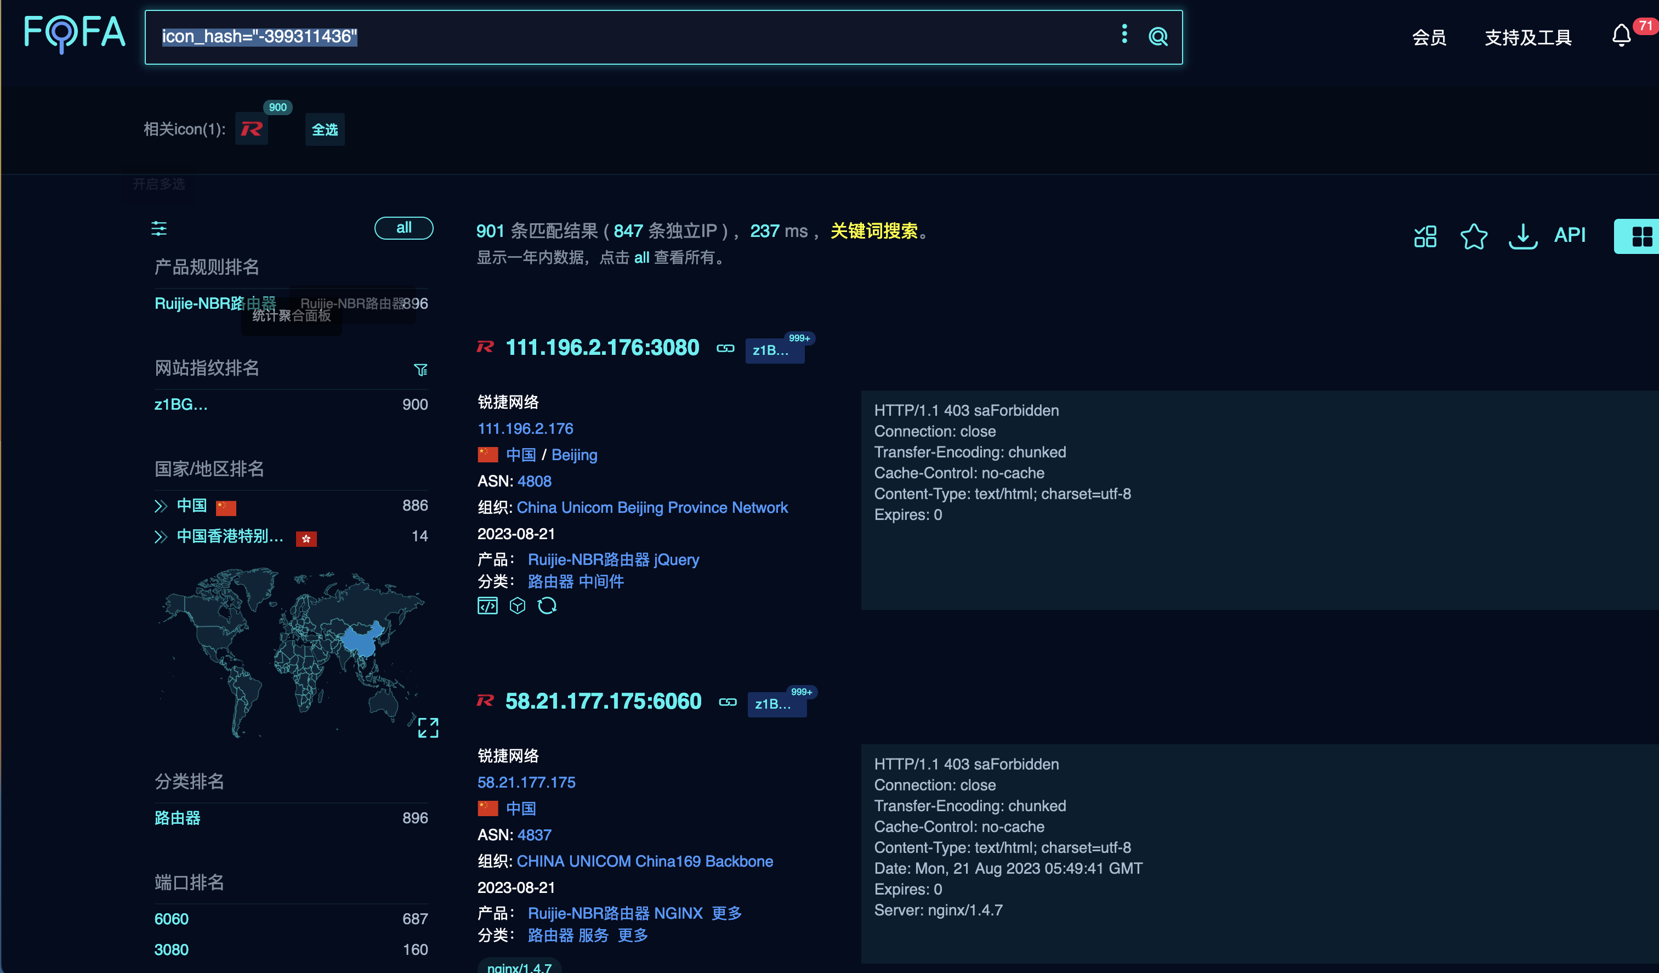Open the statistics aggregation panel icon
1659x973 pixels.
1425,236
